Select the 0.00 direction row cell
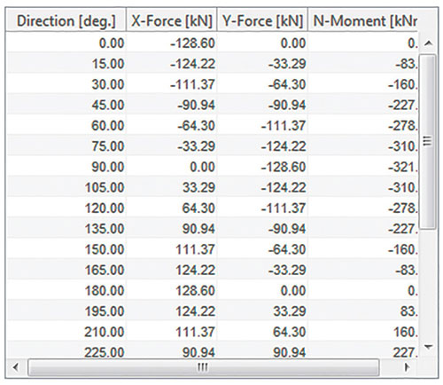This screenshot has width=443, height=385. [x=66, y=43]
